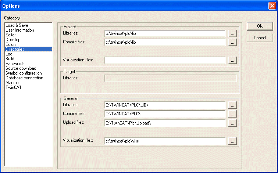The width and height of the screenshot is (278, 173).
Task: Close the Options dialog window
Action: (272, 6)
